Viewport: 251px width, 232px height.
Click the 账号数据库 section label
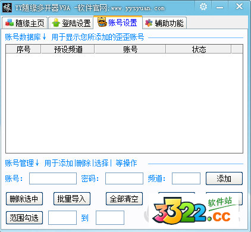pyautogui.click(x=23, y=37)
